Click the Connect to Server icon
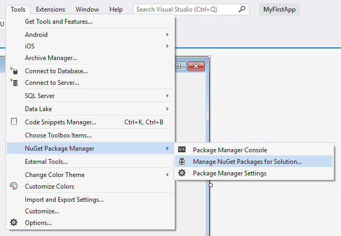This screenshot has height=236, width=341. point(14,83)
